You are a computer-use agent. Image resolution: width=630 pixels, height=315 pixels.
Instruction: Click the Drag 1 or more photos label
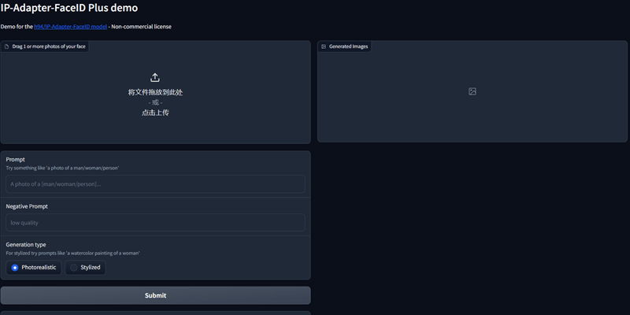pyautogui.click(x=49, y=46)
